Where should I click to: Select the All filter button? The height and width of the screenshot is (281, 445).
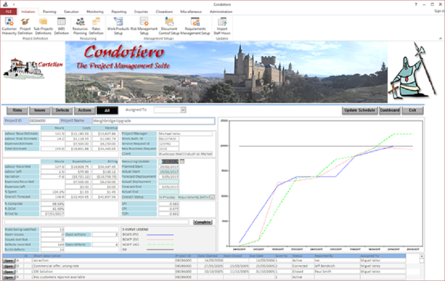tap(107, 110)
